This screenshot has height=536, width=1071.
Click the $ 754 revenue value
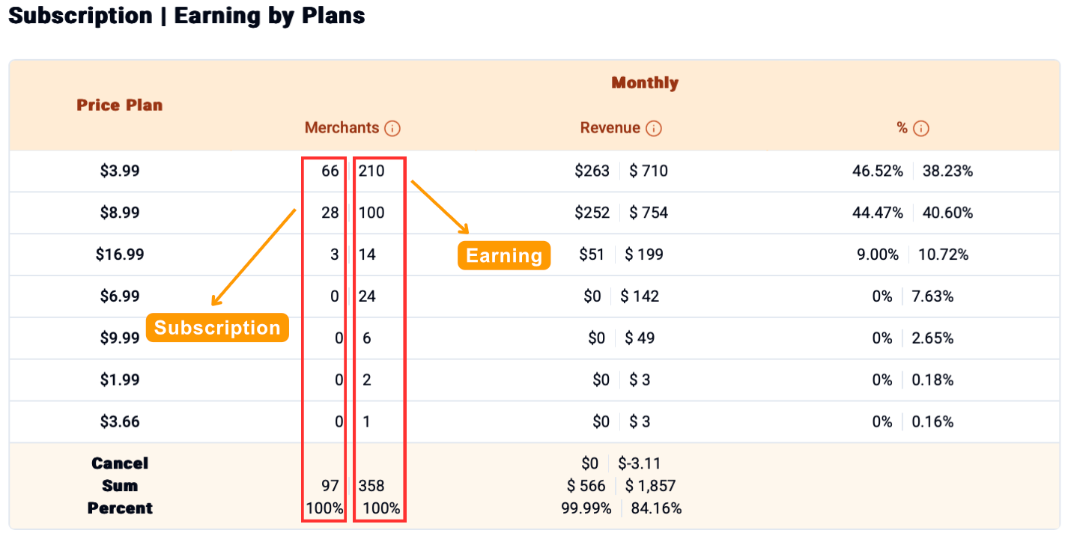tap(649, 213)
